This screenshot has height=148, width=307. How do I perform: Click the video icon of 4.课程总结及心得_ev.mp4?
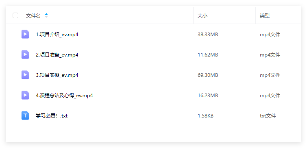pyautogui.click(x=25, y=95)
